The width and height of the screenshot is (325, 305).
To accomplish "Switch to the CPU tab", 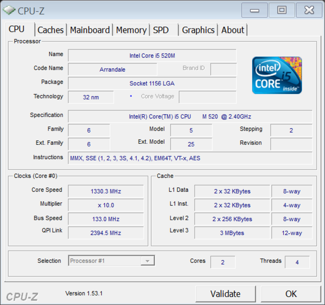I will click(20, 29).
